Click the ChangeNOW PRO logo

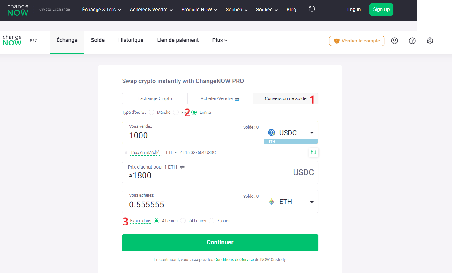coord(20,41)
